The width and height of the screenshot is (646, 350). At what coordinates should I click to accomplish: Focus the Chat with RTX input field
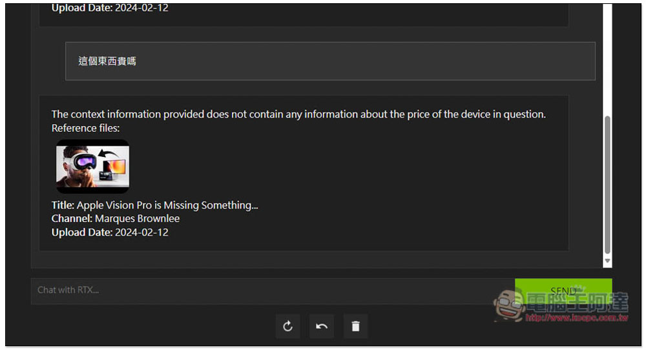[273, 291]
